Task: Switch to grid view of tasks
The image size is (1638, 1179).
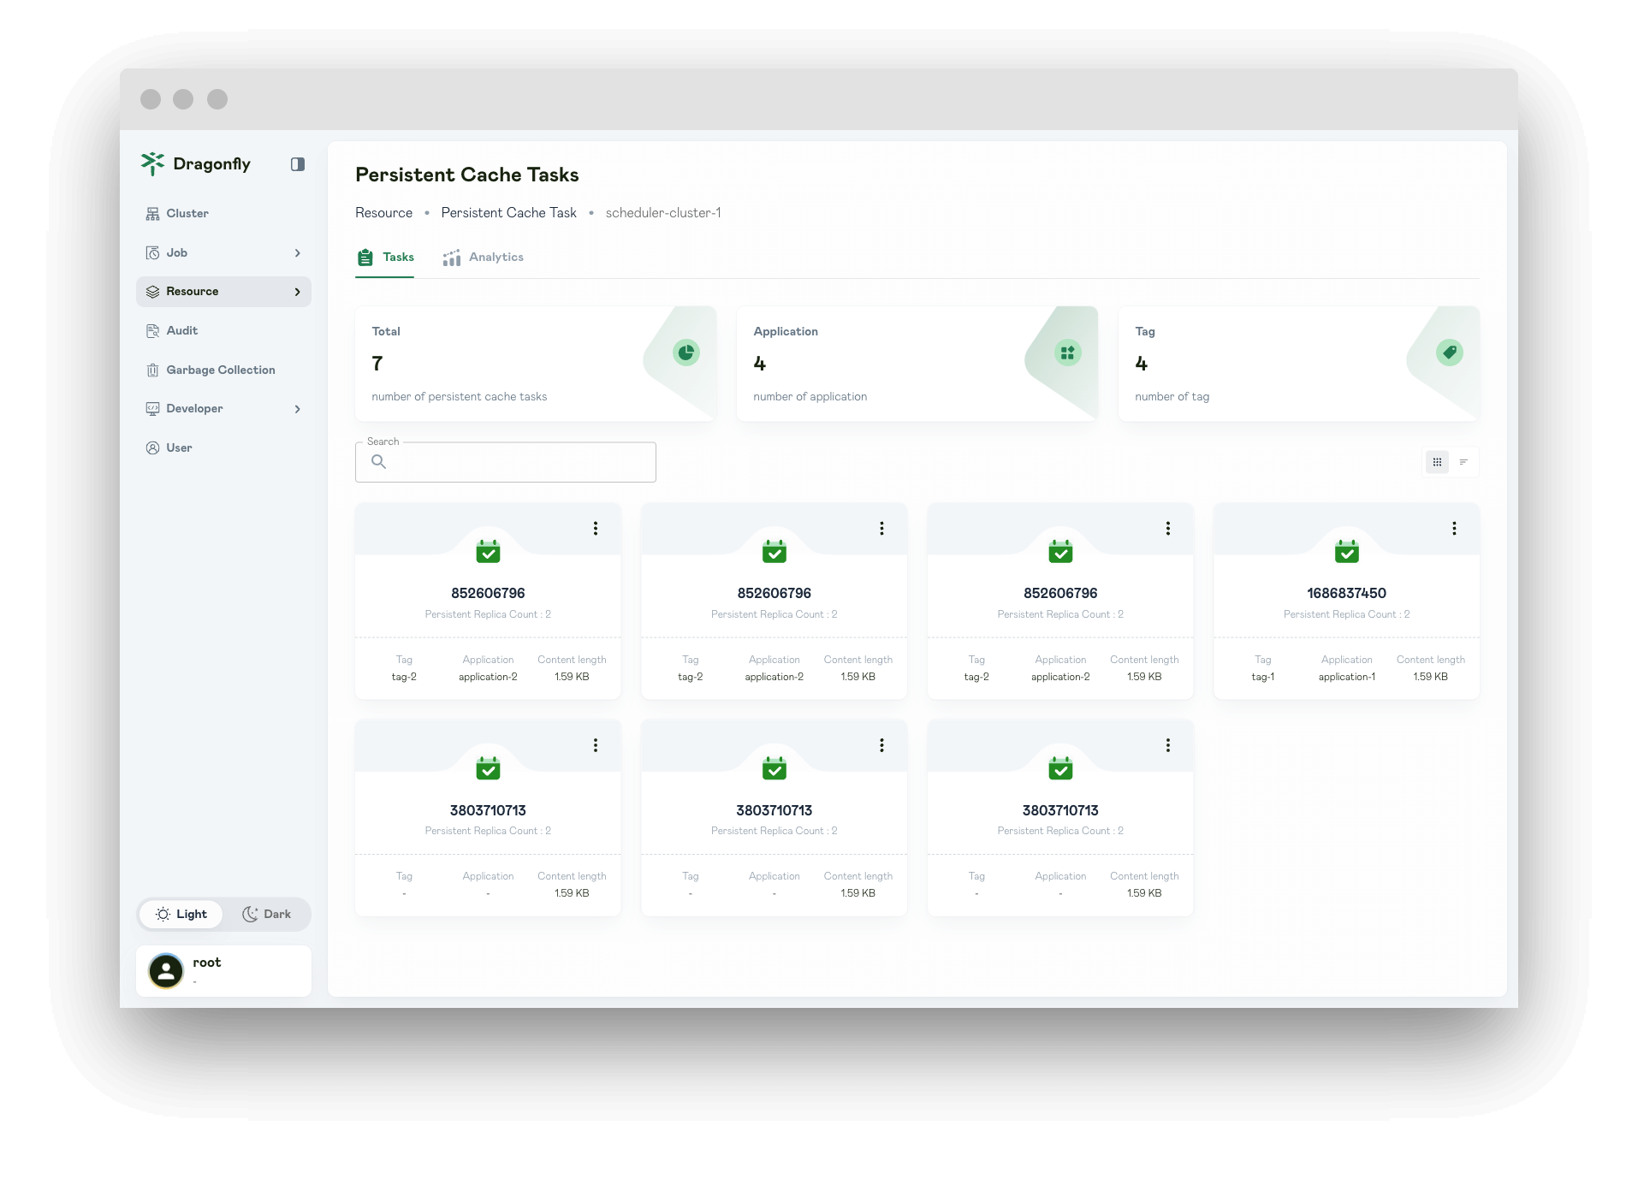Action: 1437,462
